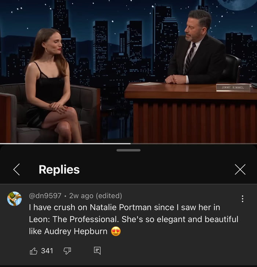Tap the paper sheet on the host desk
Screen dimensions: 257x267
coord(147,84)
